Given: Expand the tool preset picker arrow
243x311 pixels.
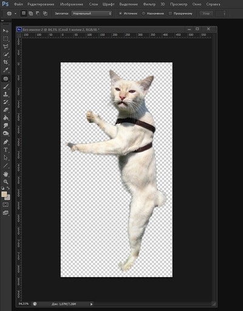Looking at the screenshot, I should 15,14.
